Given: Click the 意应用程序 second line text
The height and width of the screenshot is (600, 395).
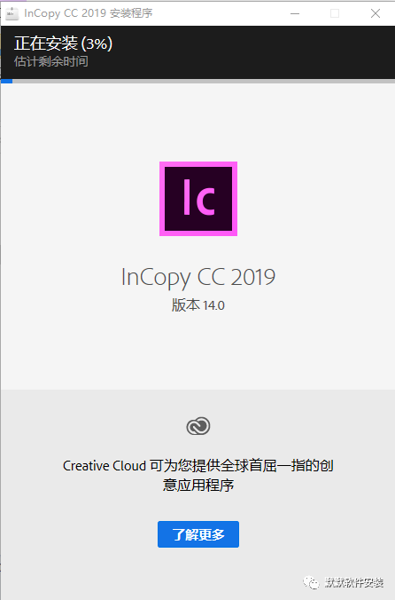Looking at the screenshot, I should [198, 485].
